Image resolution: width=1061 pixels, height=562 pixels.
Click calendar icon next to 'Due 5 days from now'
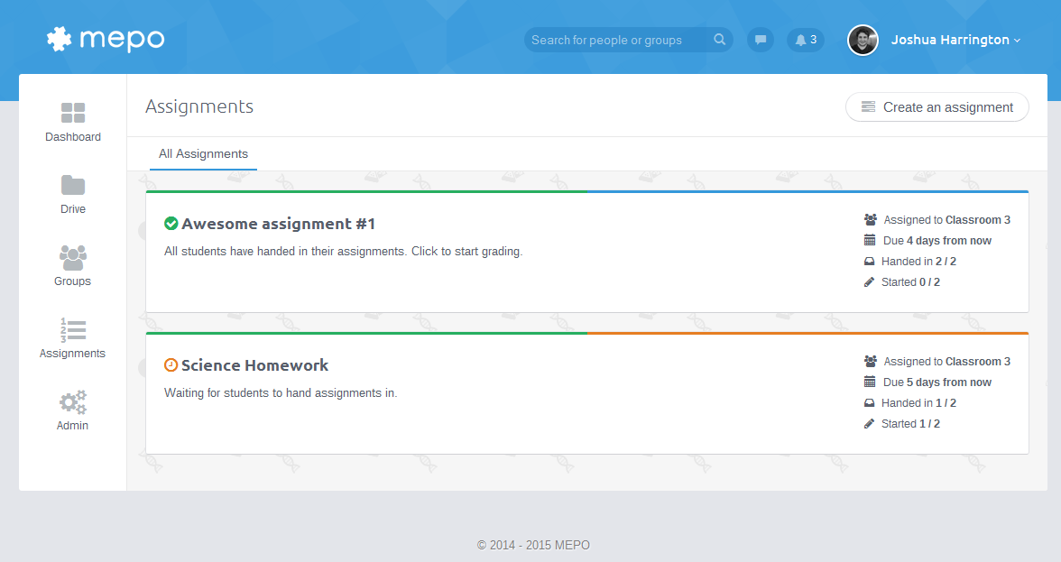(870, 382)
